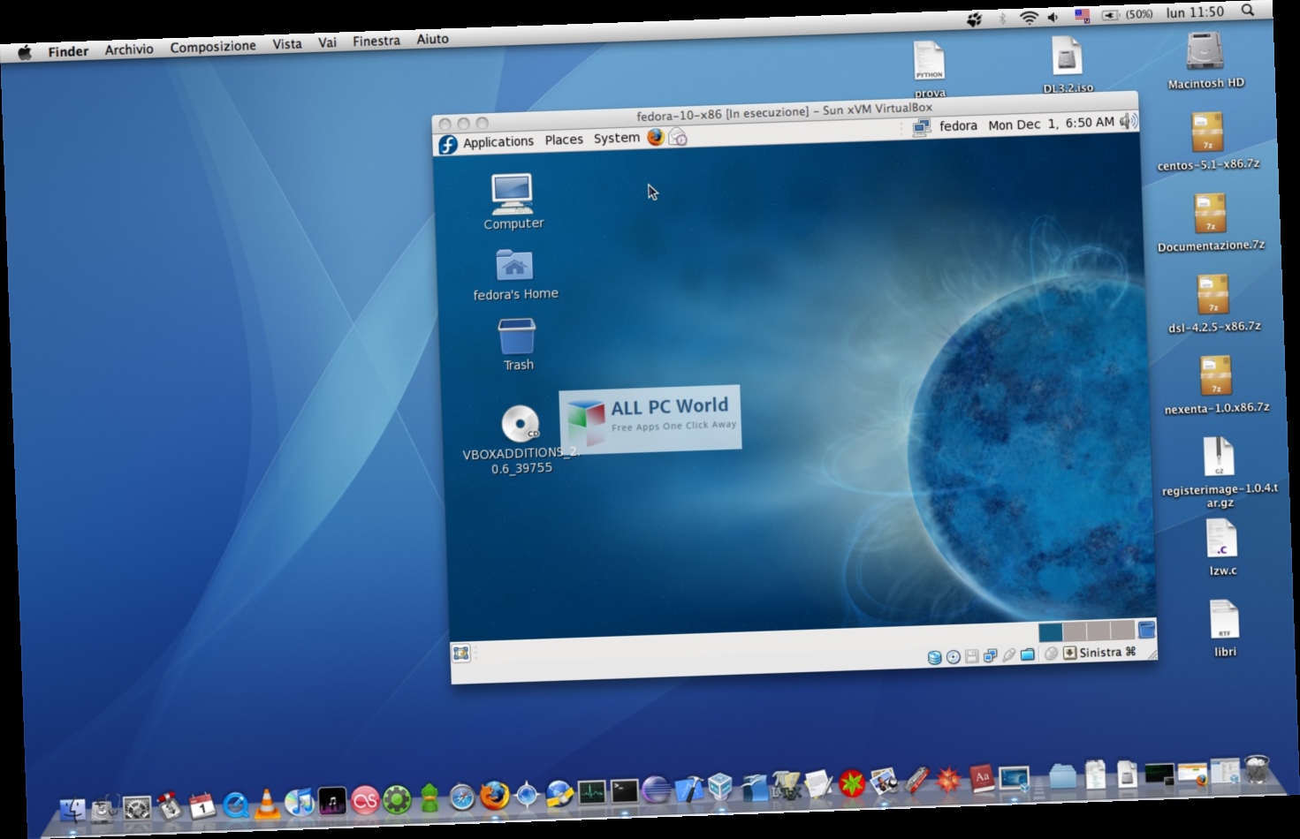Open Safari compass icon in the Dock
Screen dimensions: 1300x839
coord(461,797)
